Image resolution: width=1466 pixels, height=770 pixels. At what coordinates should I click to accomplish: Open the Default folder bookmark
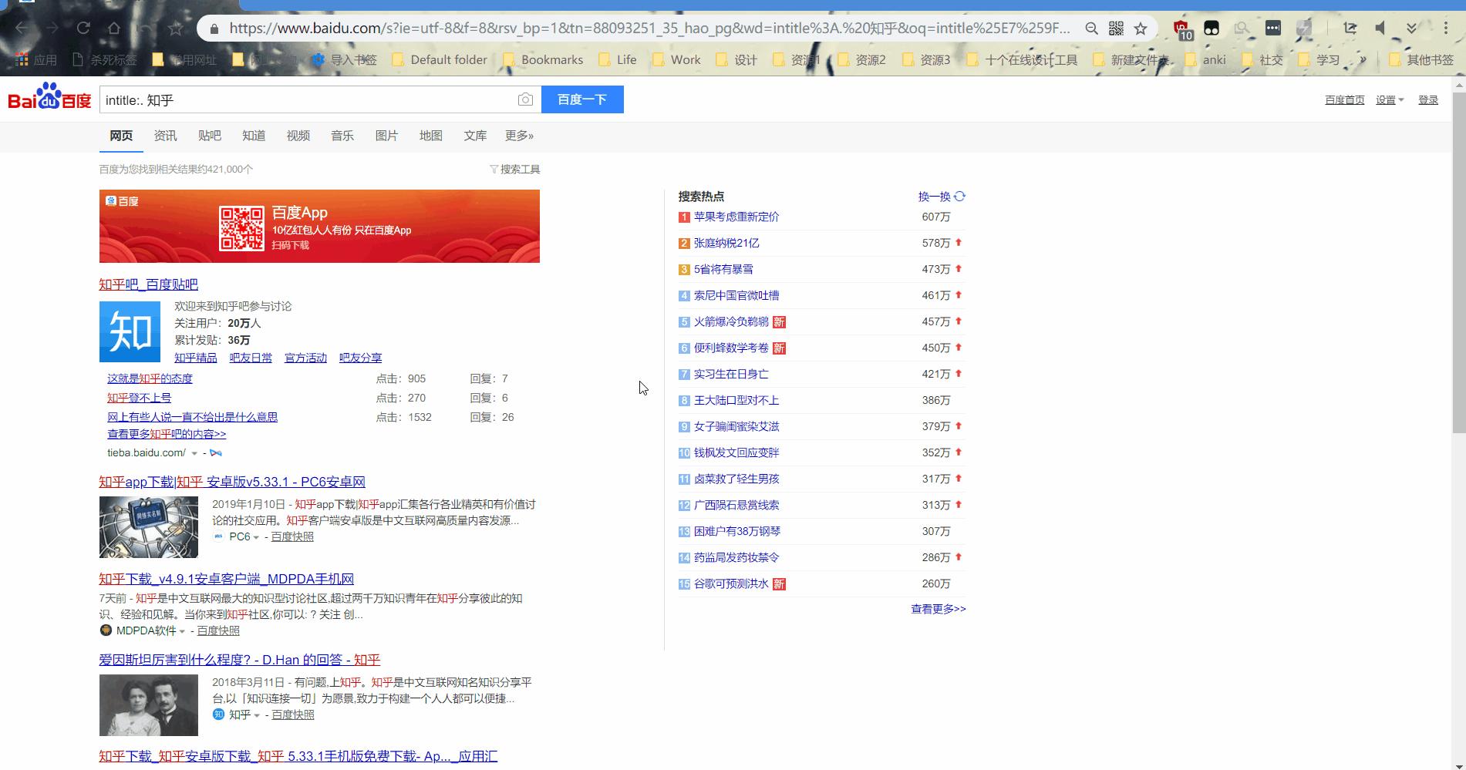click(440, 59)
